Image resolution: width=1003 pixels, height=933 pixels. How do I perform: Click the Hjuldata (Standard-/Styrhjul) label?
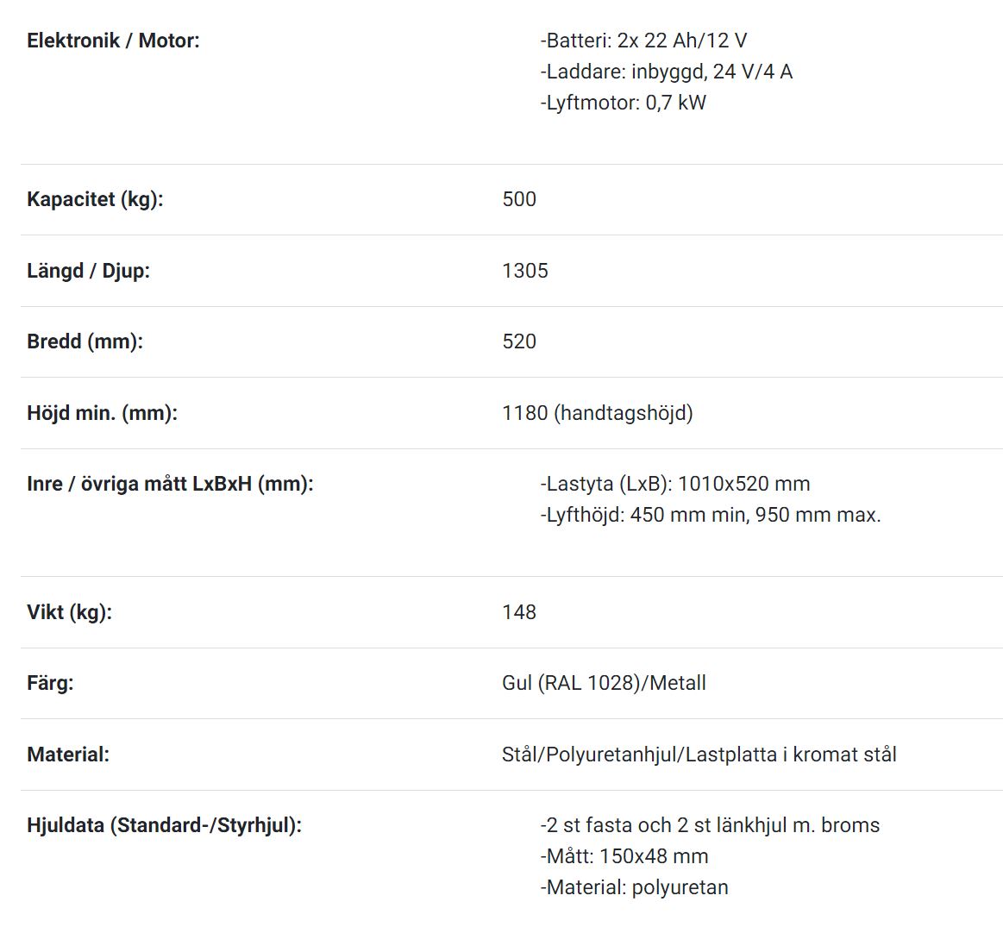pyautogui.click(x=165, y=826)
